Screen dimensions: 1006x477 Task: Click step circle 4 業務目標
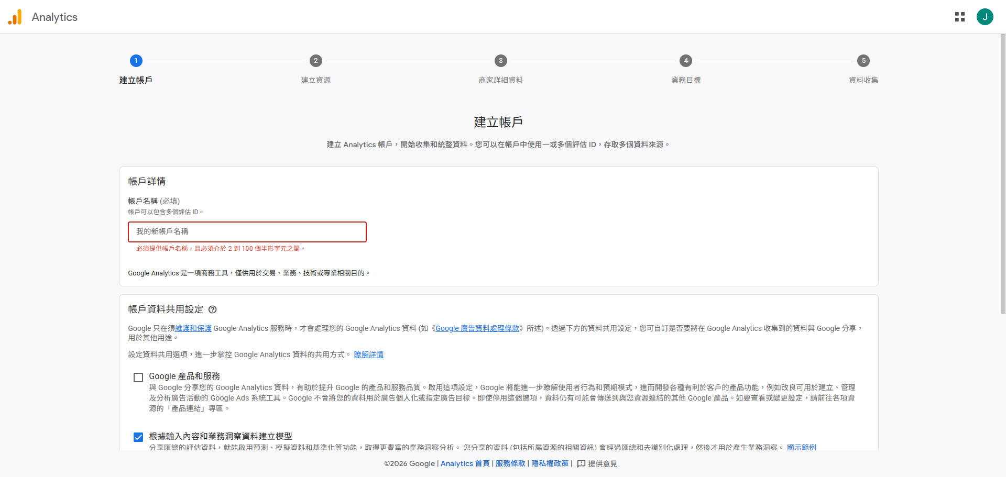tap(686, 61)
